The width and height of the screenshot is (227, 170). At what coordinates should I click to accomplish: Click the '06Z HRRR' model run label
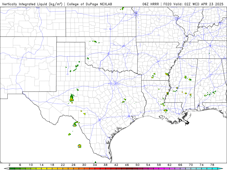click(x=151, y=4)
